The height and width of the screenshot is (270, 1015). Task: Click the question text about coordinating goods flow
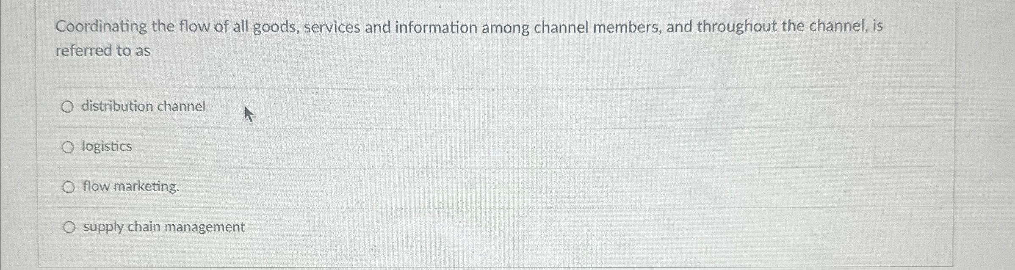pyautogui.click(x=466, y=27)
